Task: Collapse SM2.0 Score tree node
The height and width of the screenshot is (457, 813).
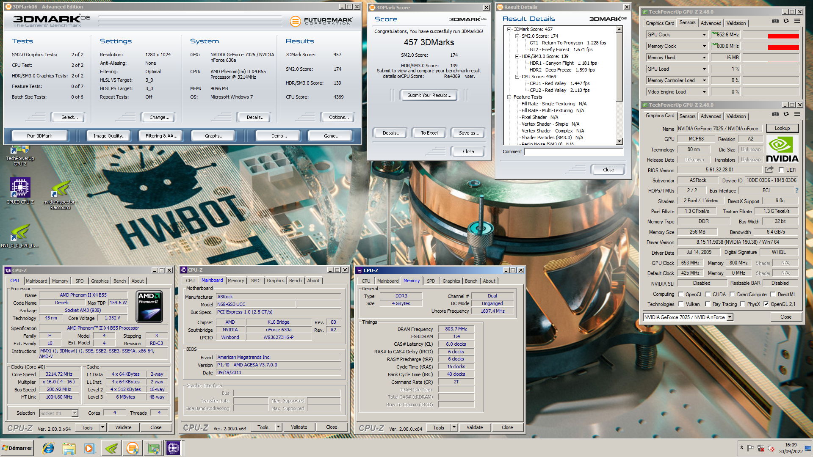Action: 517,36
